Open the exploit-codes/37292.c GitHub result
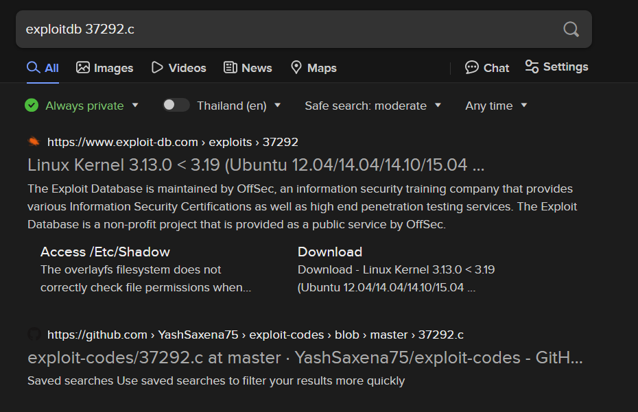638x412 pixels. (x=305, y=358)
